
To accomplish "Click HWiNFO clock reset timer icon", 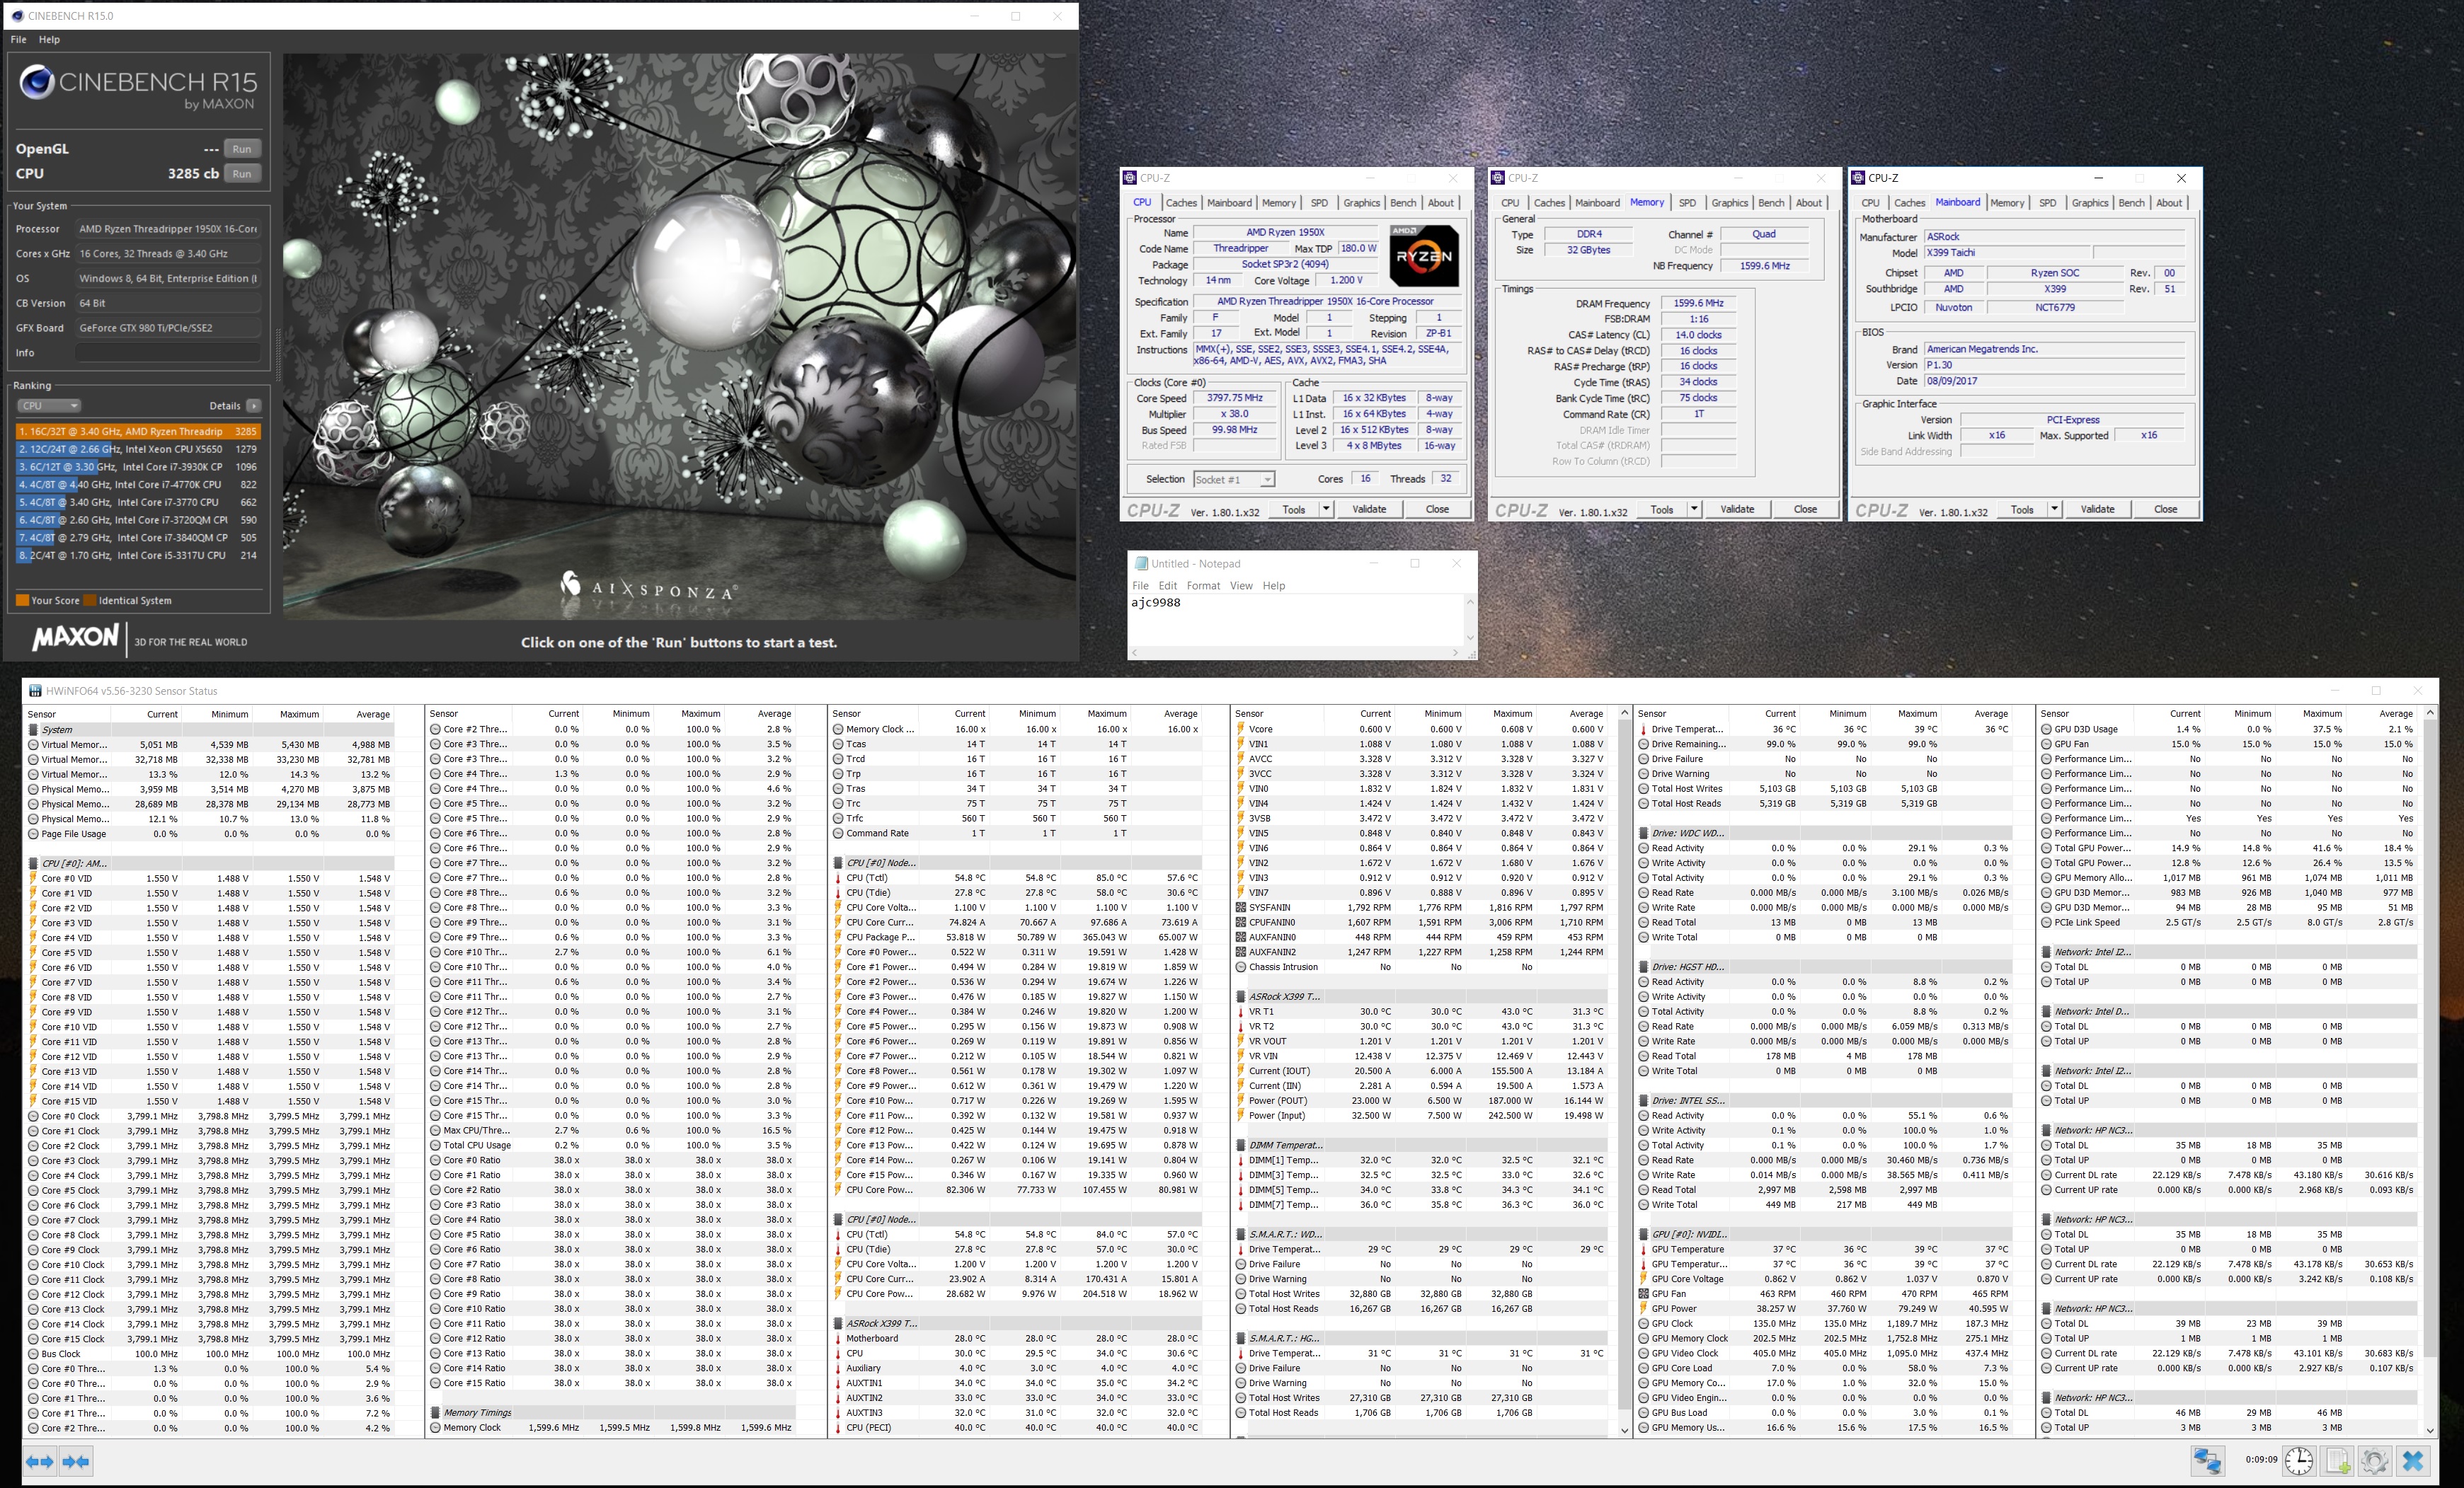I will coord(2299,1462).
